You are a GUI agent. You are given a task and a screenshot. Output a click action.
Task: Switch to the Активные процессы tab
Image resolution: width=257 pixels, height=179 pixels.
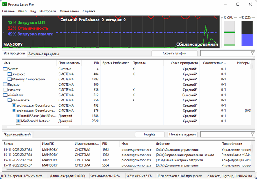pos(43,54)
